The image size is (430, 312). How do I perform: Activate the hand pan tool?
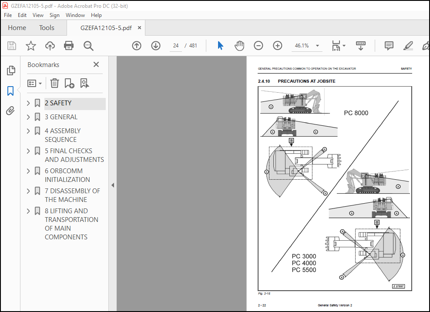click(x=239, y=46)
